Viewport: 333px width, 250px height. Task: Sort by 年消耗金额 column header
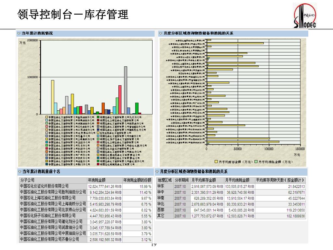click(x=105, y=180)
